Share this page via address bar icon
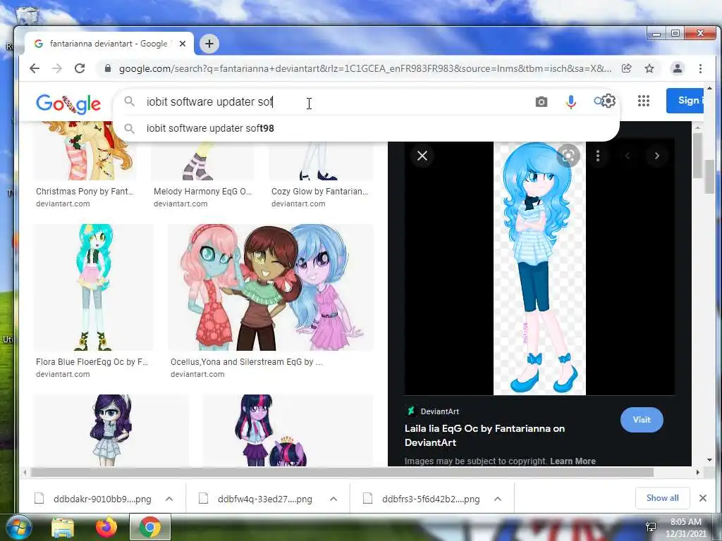This screenshot has width=722, height=541. [626, 68]
